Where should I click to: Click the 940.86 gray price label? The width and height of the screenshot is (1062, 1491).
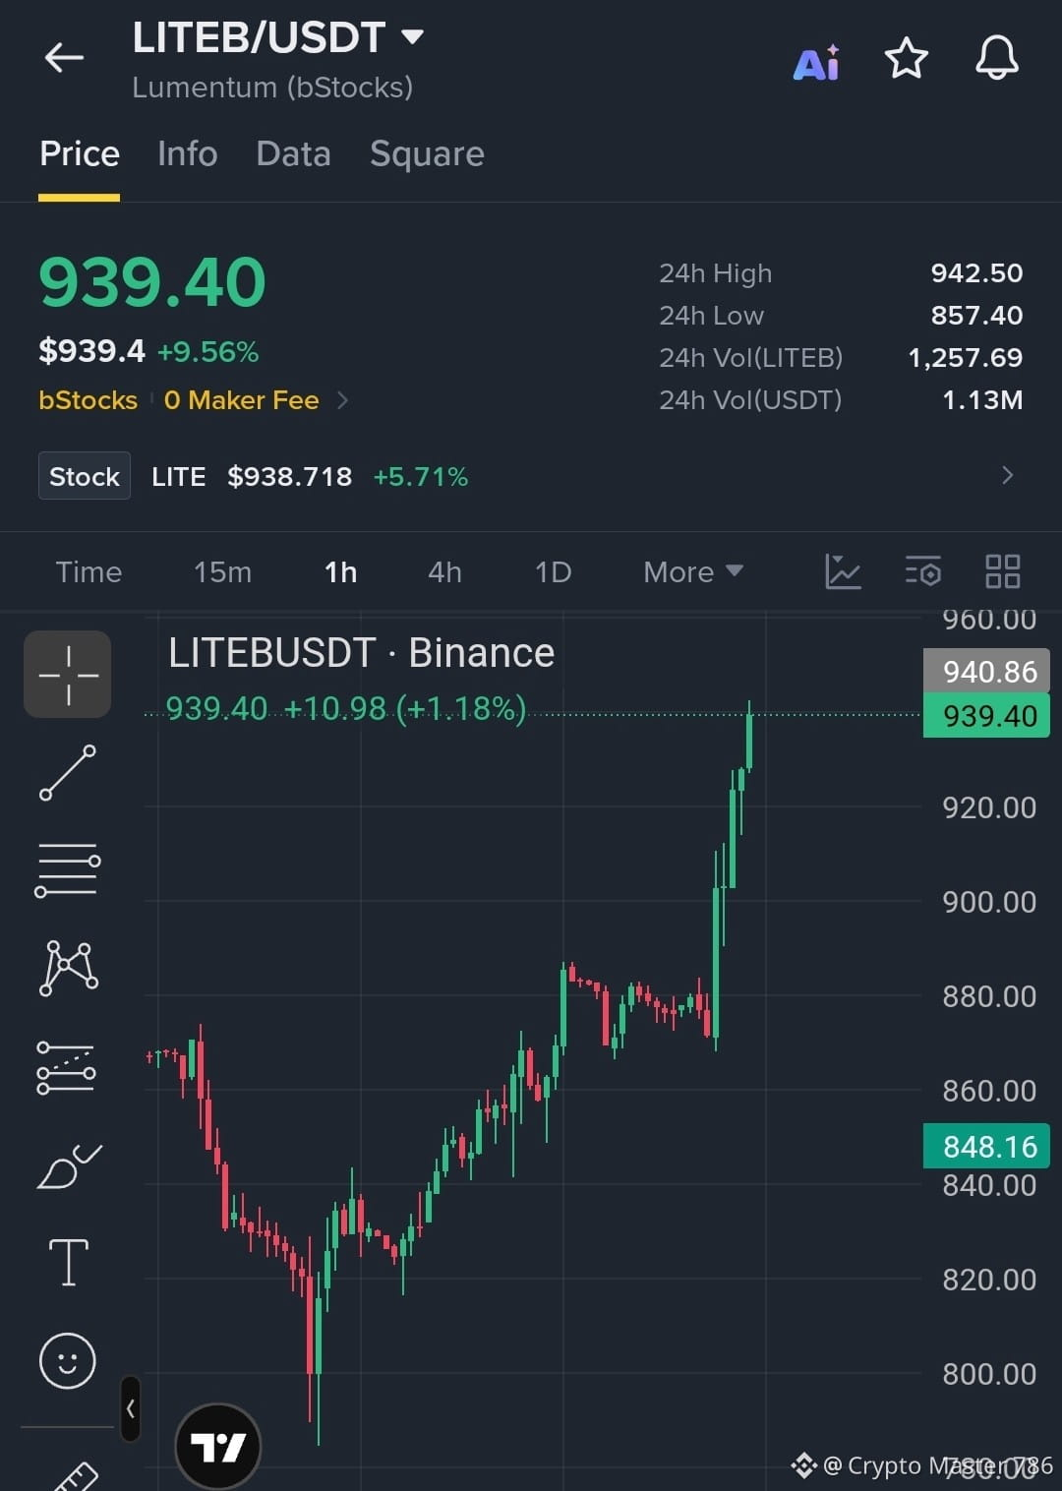pos(987,671)
